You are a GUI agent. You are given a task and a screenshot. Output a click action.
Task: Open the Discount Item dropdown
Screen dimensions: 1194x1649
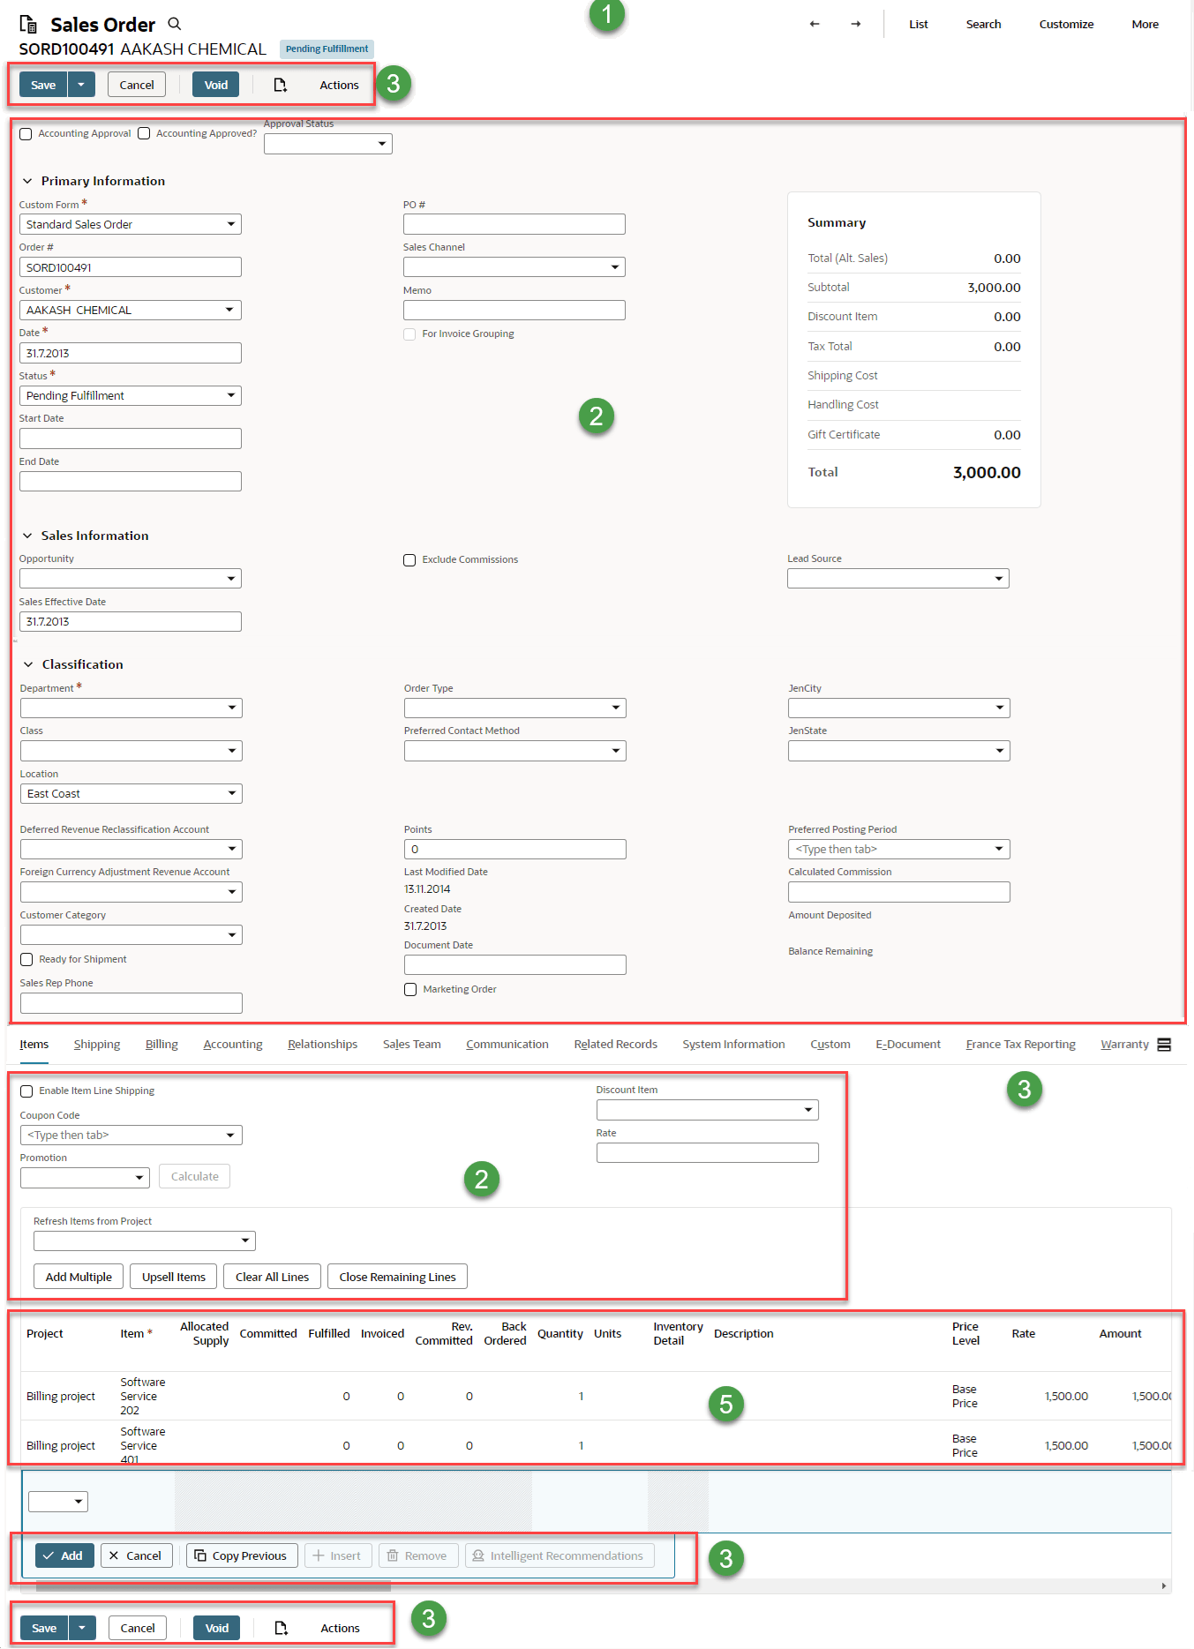707,1110
